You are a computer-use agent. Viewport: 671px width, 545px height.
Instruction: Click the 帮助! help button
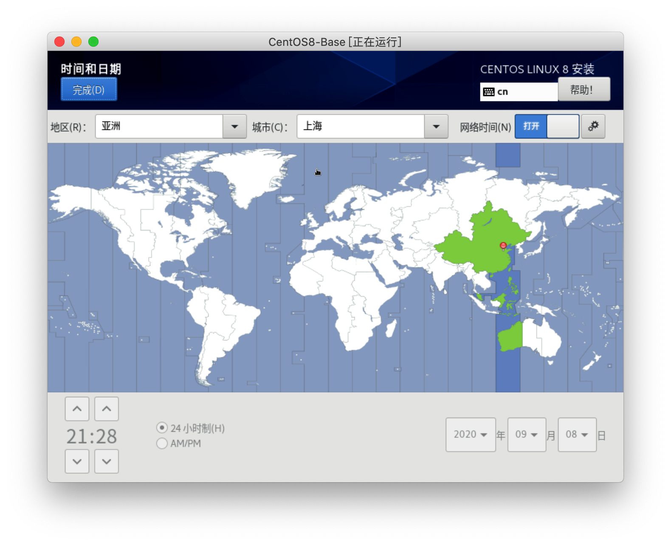(x=584, y=90)
